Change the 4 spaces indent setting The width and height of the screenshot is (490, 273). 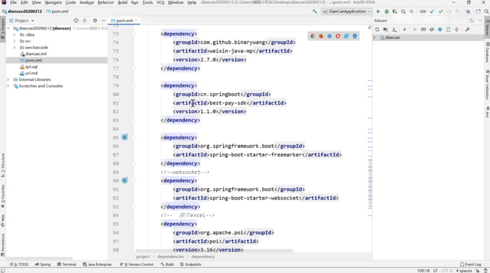click(464, 271)
